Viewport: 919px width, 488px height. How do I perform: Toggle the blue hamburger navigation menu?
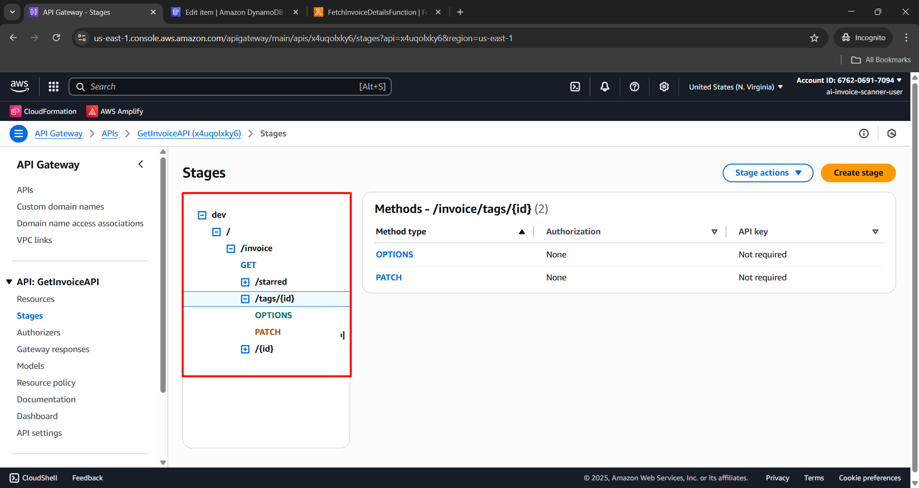19,133
